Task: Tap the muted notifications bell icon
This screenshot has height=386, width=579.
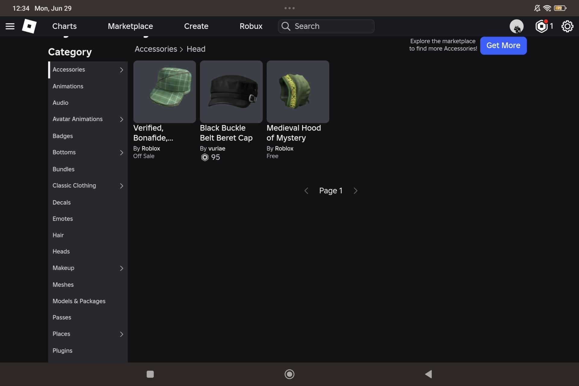Action: 537,8
